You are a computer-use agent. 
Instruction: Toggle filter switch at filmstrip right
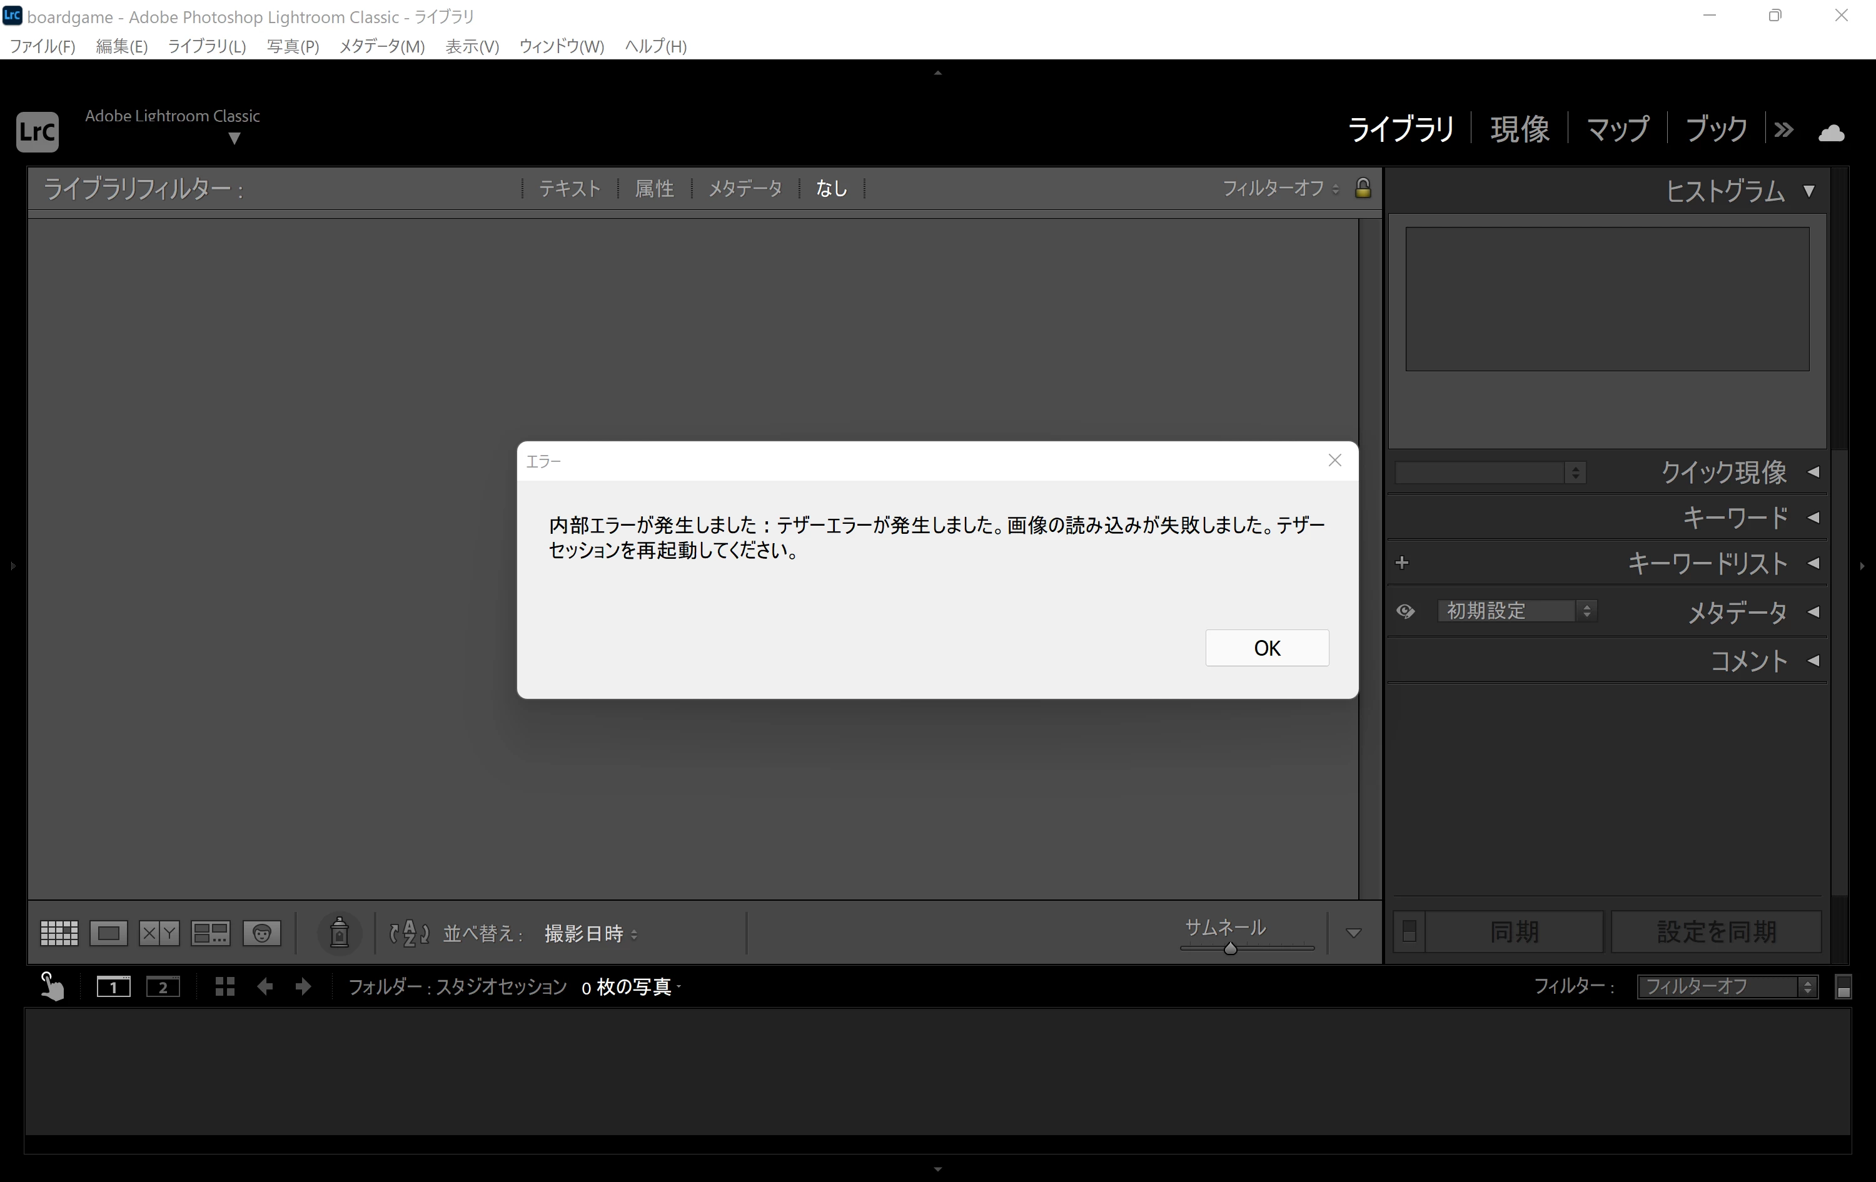tap(1843, 988)
